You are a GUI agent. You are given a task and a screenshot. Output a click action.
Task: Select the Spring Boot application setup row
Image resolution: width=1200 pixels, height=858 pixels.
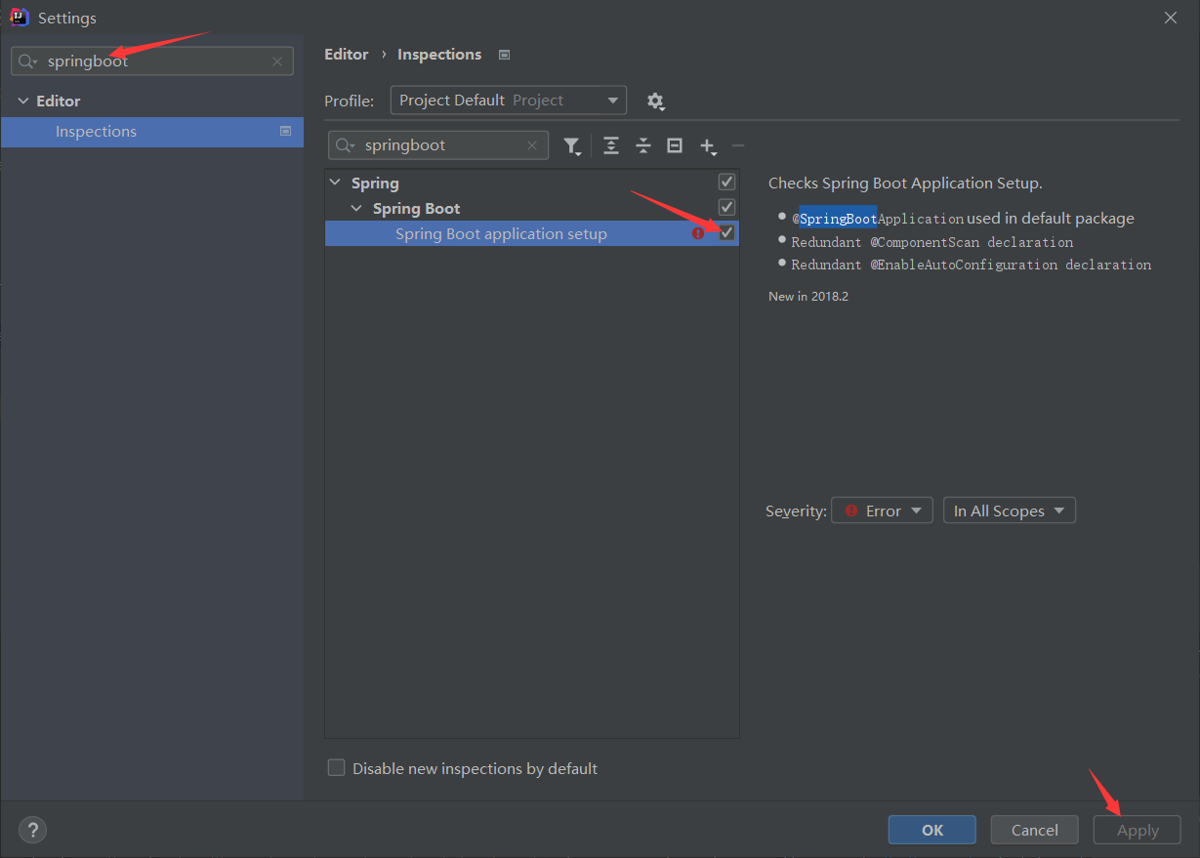(532, 233)
